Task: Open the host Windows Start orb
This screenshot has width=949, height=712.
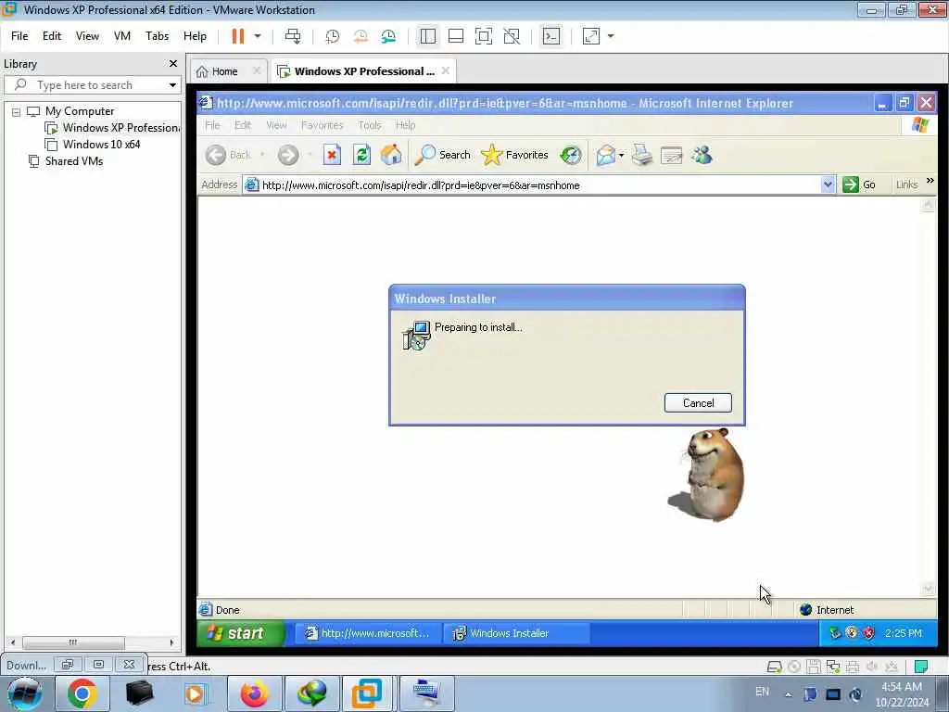Action: point(25,693)
